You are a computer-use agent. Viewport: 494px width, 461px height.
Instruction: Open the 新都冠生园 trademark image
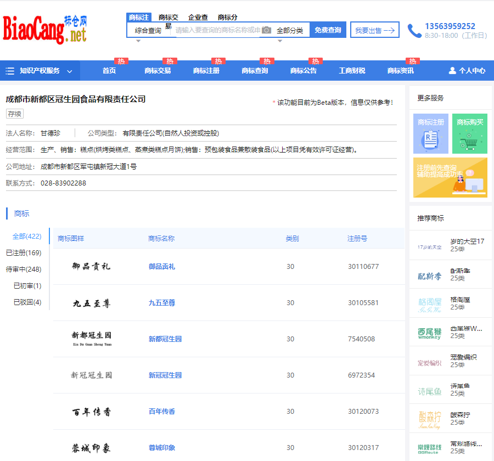coord(92,339)
